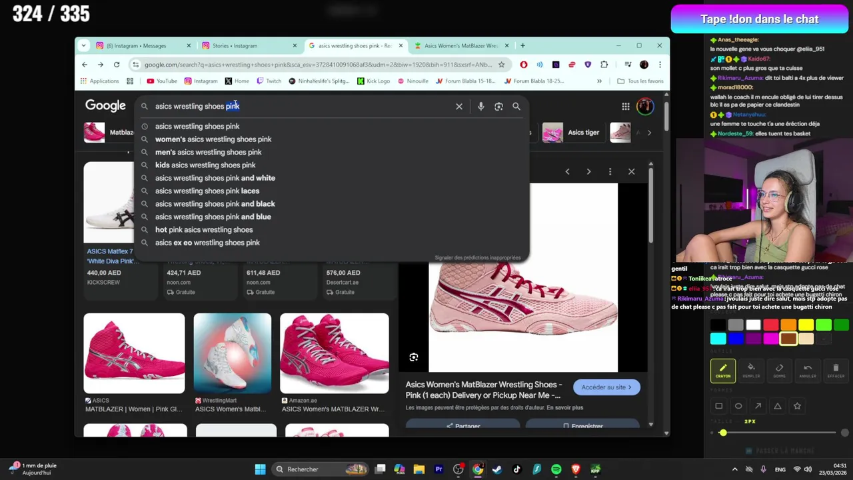The height and width of the screenshot is (480, 853).
Task: Switch to Stories Instagram tab
Action: pyautogui.click(x=250, y=46)
